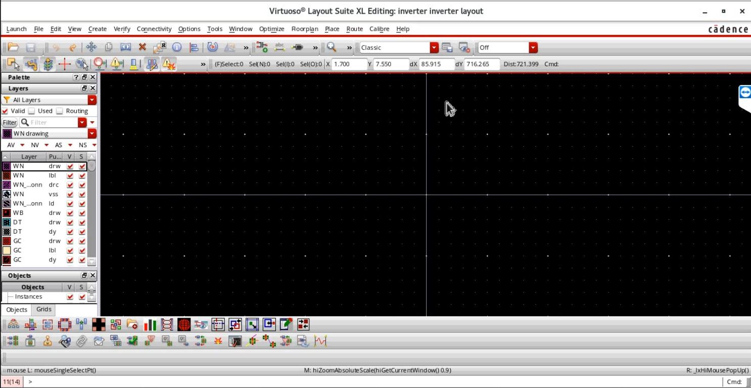Image resolution: width=751 pixels, height=388 pixels.
Task: Open the Classic display mode dropdown
Action: [434, 47]
